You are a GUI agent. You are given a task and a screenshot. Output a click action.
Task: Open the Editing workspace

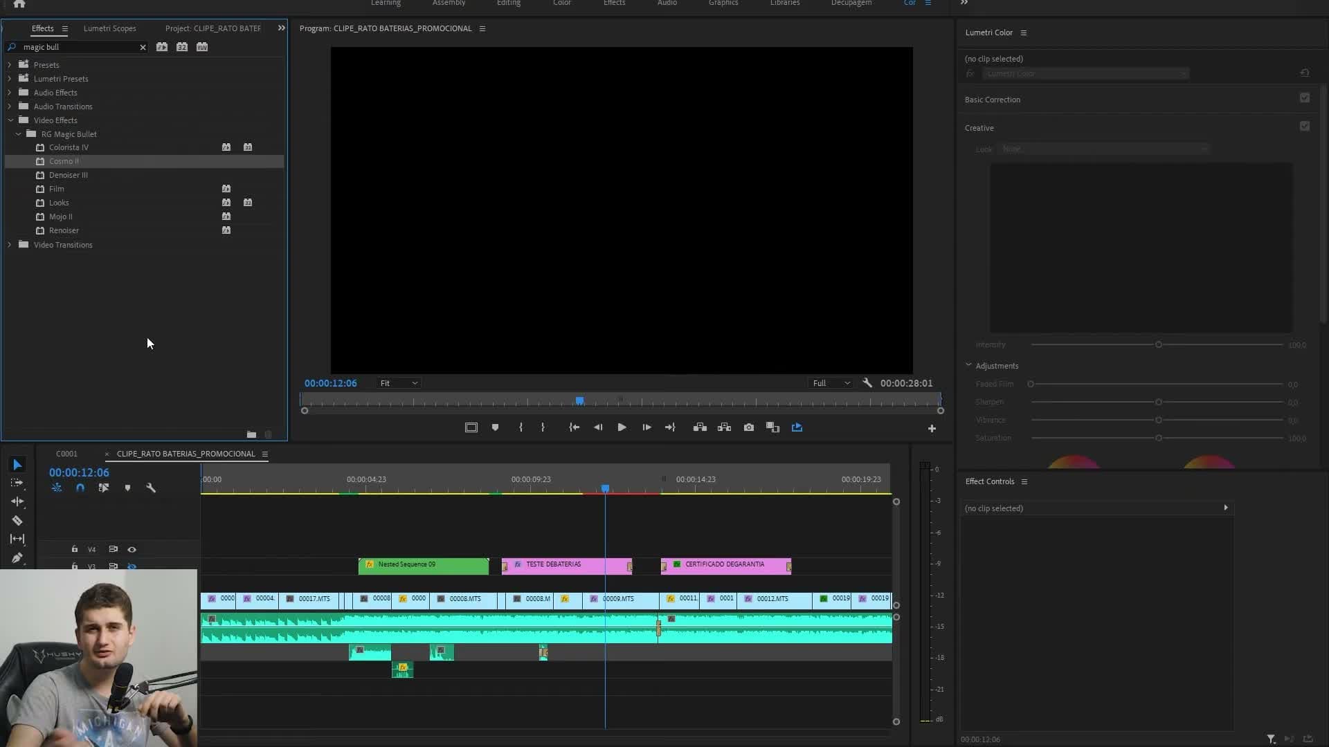pos(508,3)
